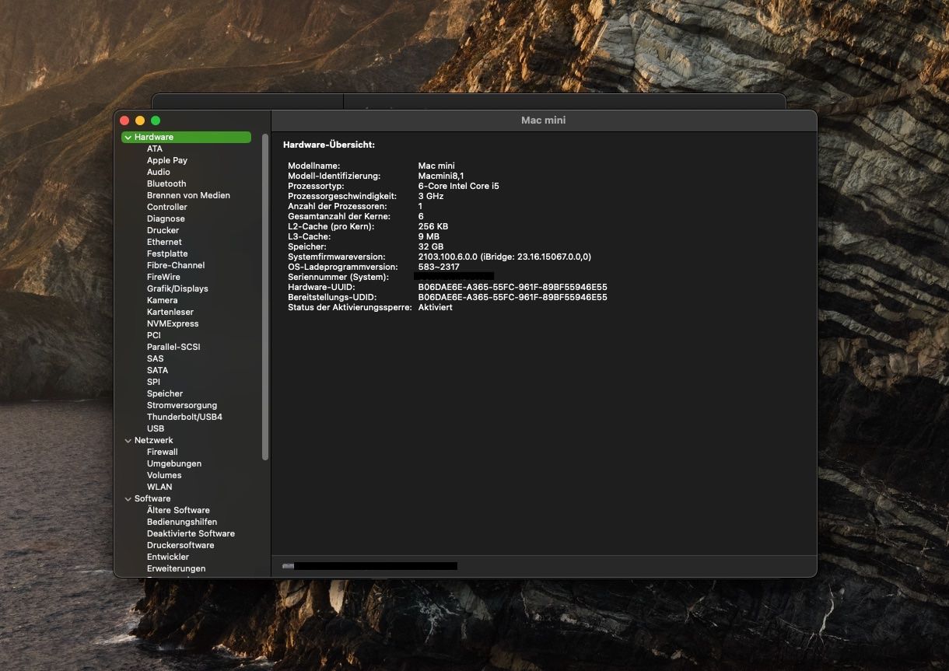
Task: Open Deaktivierte Software entry
Action: click(191, 533)
